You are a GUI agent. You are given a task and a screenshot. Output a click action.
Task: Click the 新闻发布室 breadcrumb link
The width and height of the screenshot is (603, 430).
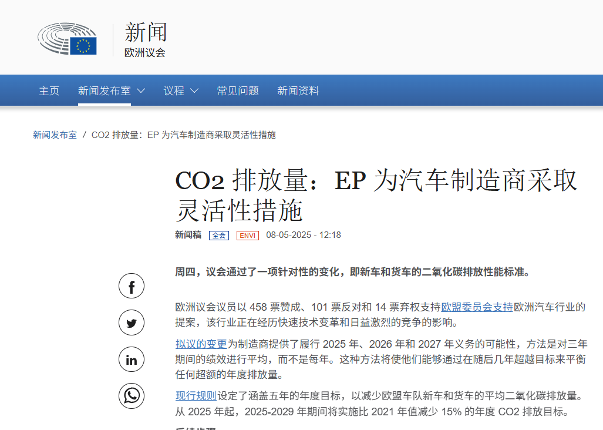[55, 135]
